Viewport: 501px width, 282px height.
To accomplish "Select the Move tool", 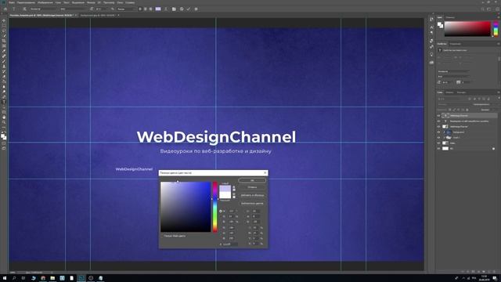I will 4,20.
